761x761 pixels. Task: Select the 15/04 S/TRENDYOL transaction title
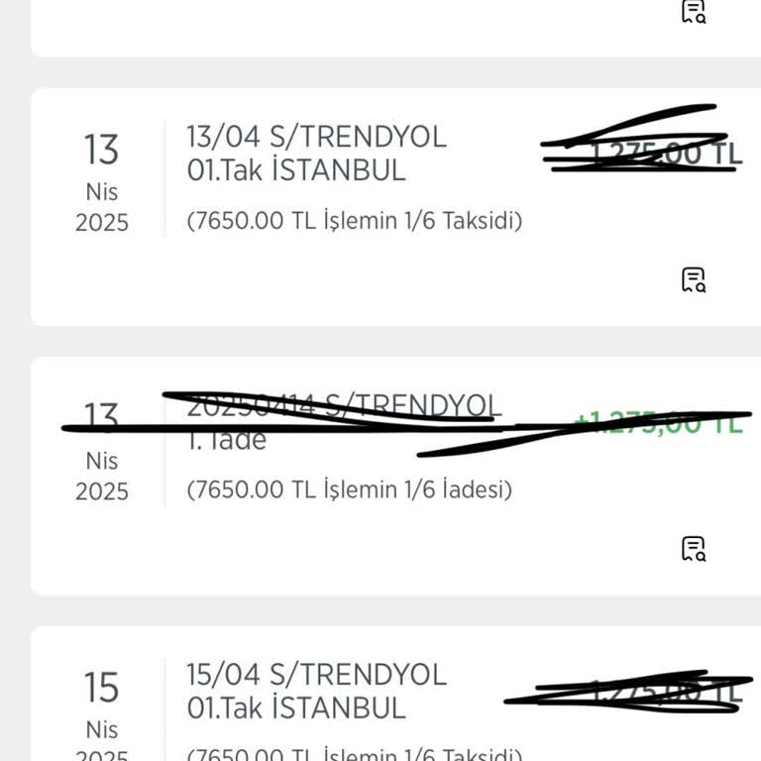pos(316,675)
